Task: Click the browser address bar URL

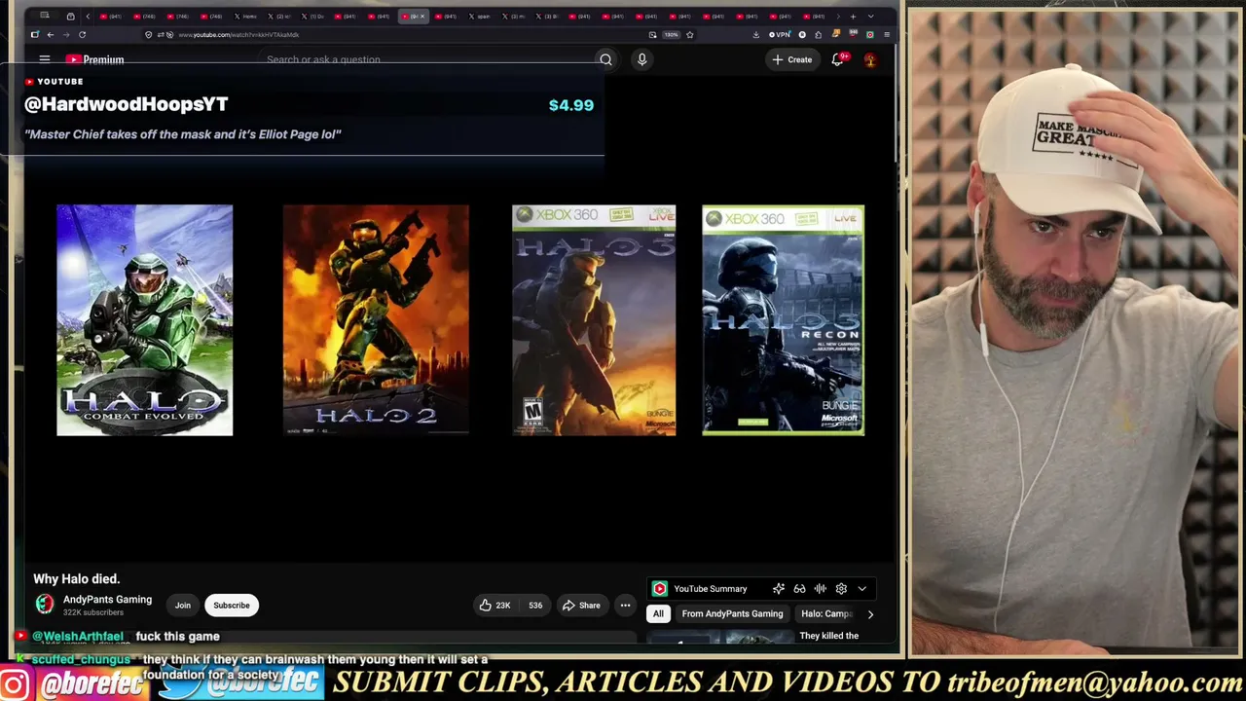Action: [238, 35]
